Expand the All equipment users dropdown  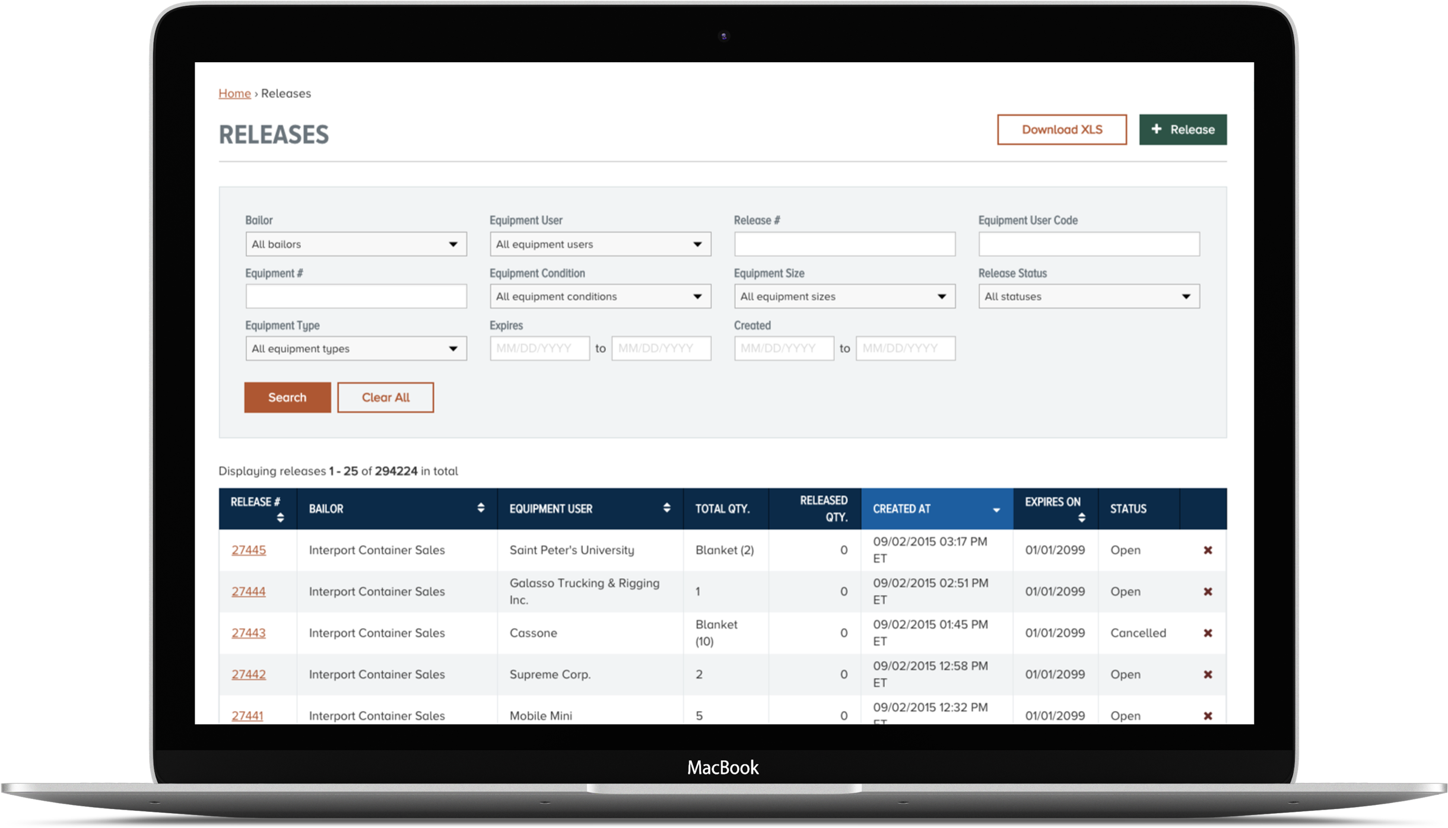[599, 244]
